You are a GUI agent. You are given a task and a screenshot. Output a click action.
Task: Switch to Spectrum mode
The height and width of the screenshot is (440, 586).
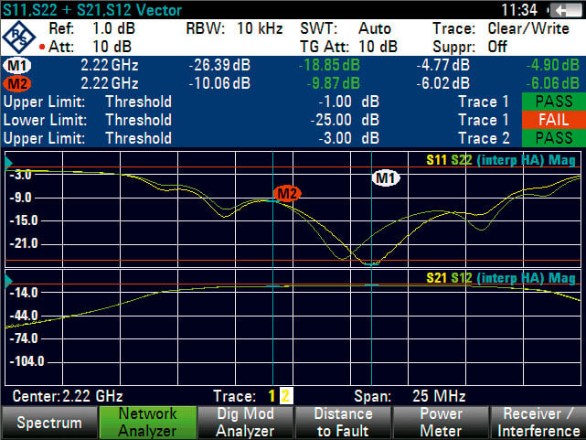tap(49, 423)
